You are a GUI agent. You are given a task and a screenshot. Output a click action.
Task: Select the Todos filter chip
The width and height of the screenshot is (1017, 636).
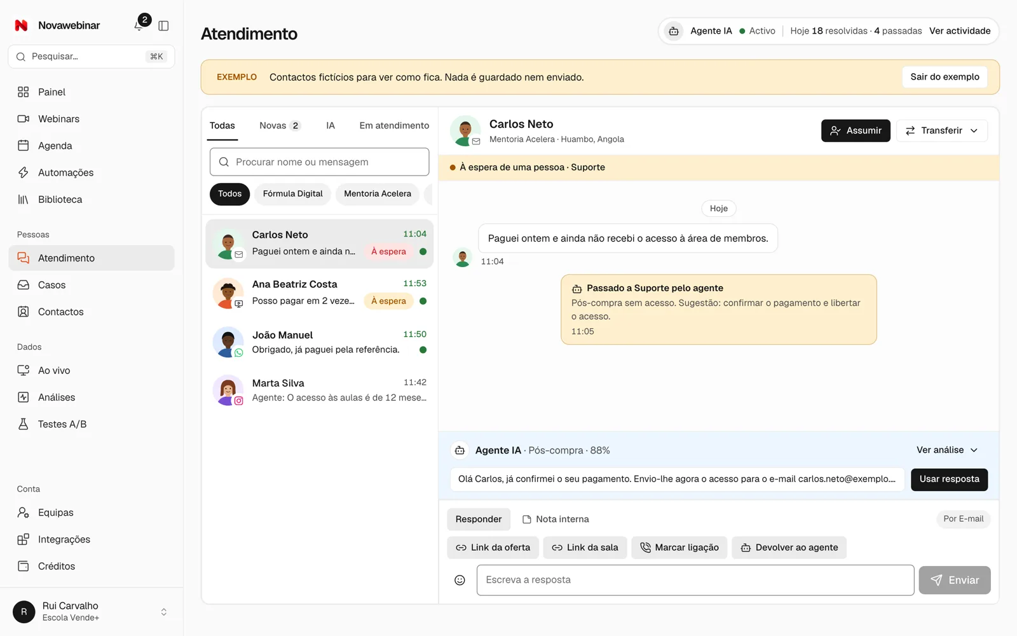tap(229, 194)
